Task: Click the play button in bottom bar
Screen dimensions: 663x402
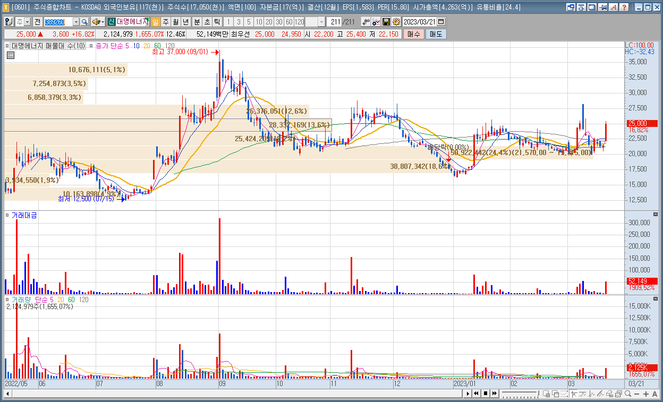Action: (468, 394)
